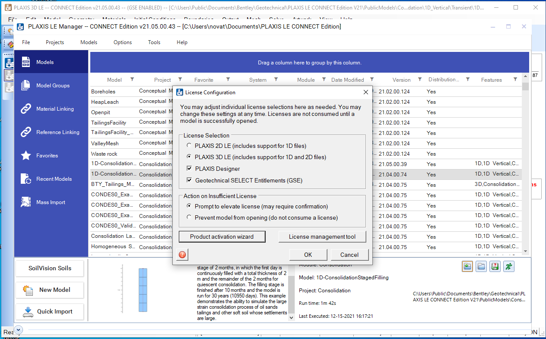Click the blue 1D column model thumbnail
The width and height of the screenshot is (546, 339).
(x=143, y=290)
